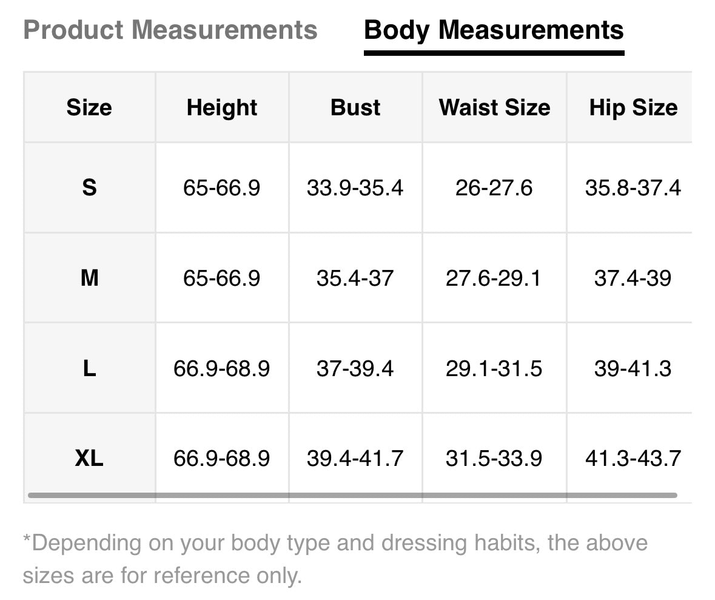Click the horizontal scrollbar under the table
Viewport: 715px width, 600px height.
click(x=352, y=495)
